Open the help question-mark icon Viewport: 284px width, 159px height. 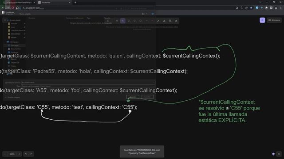point(279,154)
